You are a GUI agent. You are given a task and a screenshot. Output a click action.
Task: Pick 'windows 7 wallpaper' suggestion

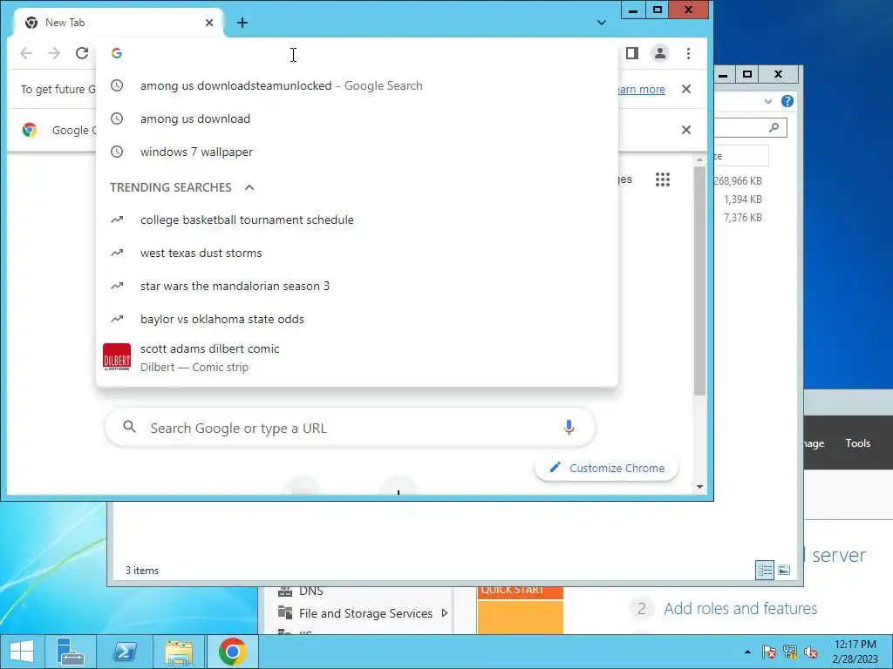pyautogui.click(x=357, y=152)
